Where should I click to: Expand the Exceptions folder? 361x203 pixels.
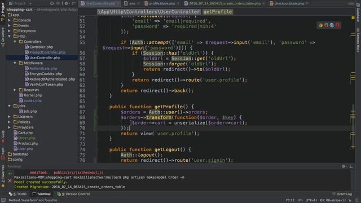[9, 31]
